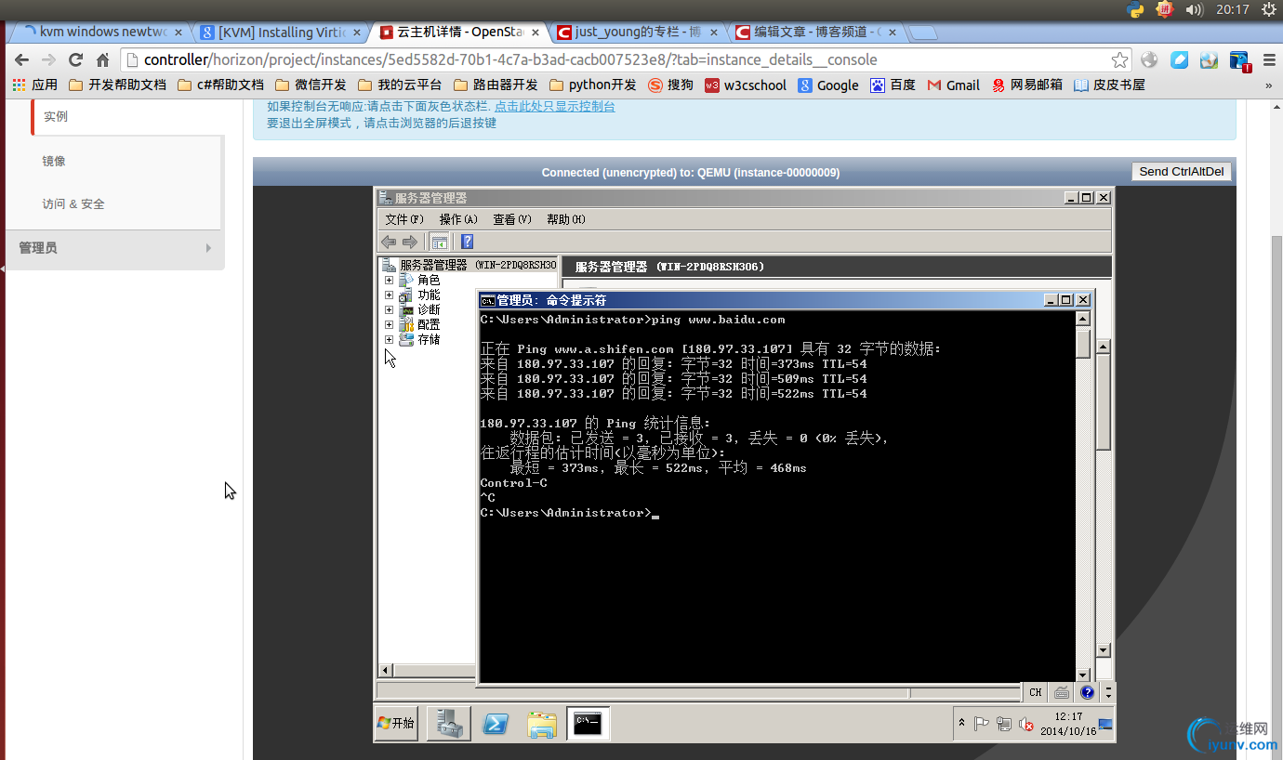This screenshot has width=1283, height=760.
Task: Open the Gmail bookmark
Action: (x=953, y=85)
